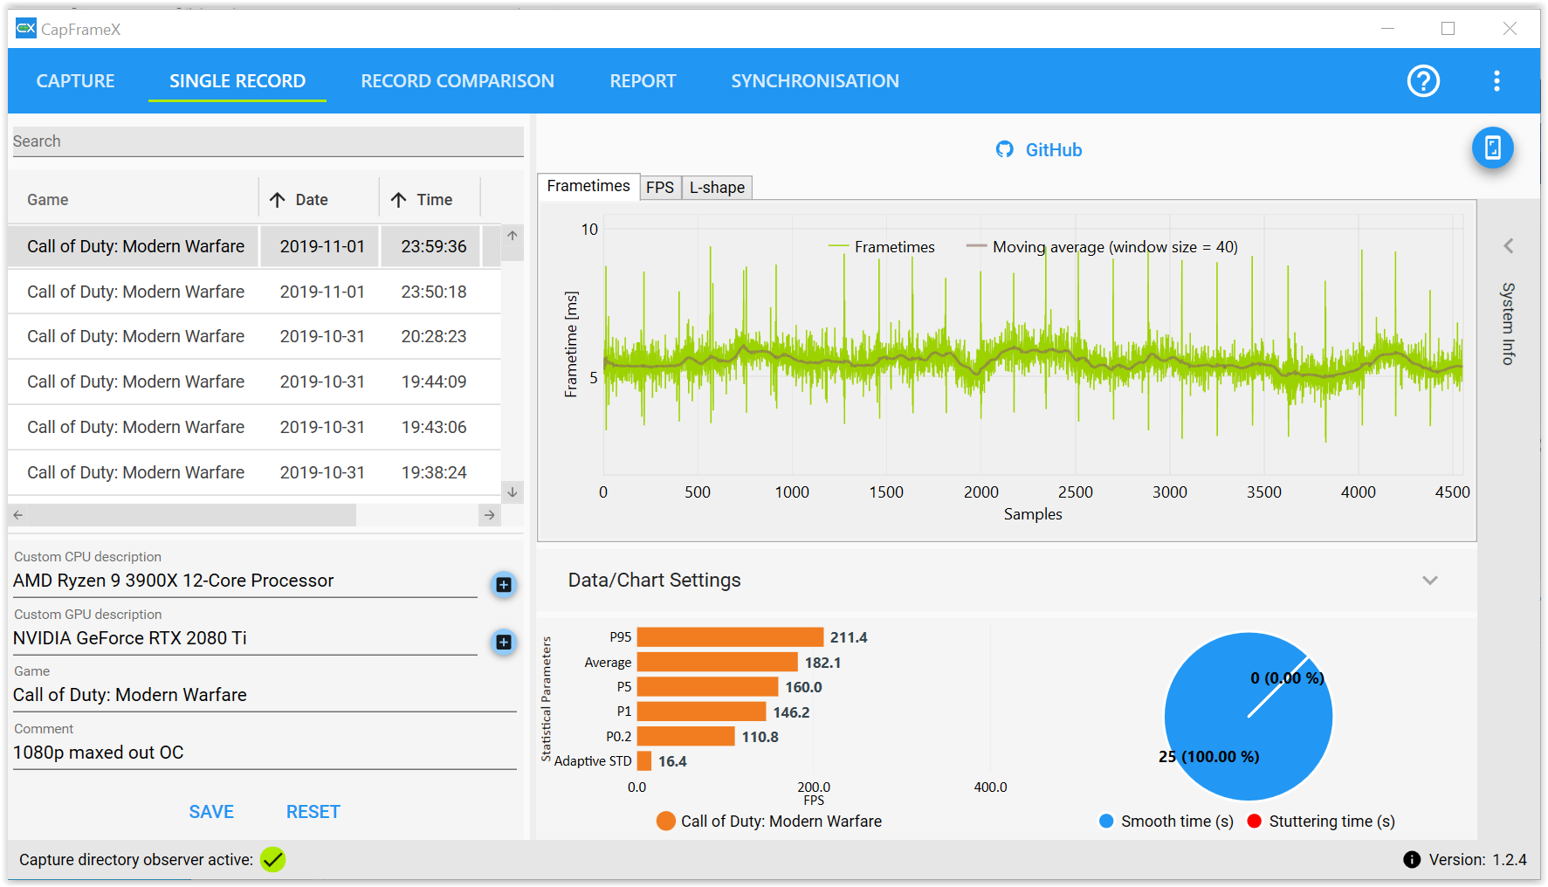
Task: Sort records by Time arrow
Action: tap(399, 199)
